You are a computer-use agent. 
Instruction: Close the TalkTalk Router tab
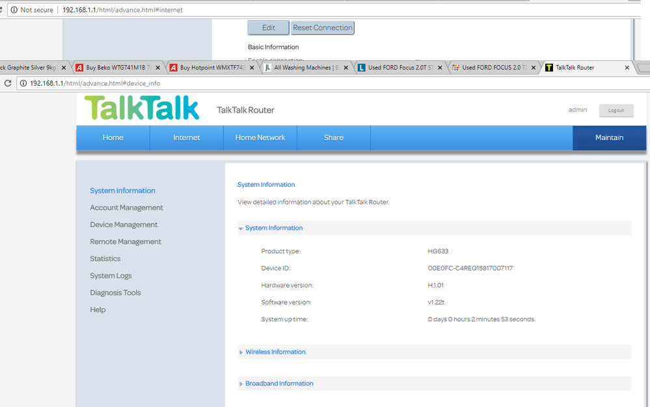click(x=627, y=68)
